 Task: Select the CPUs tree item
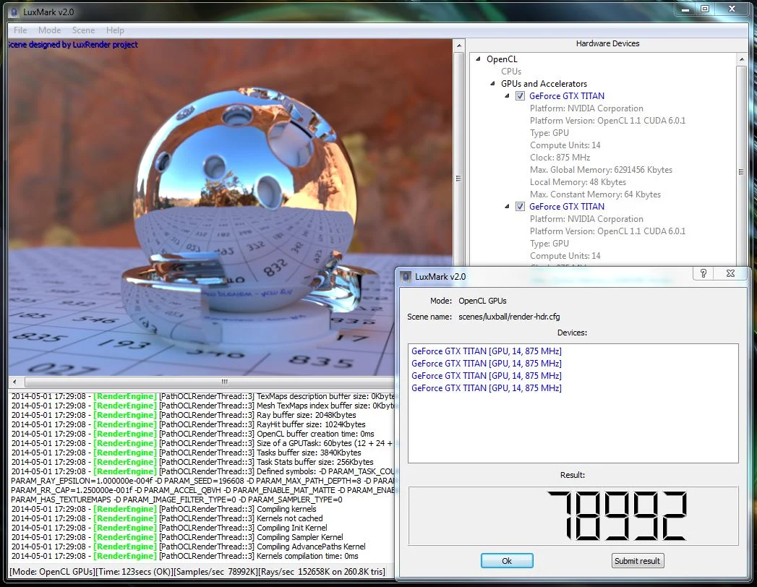click(x=510, y=71)
